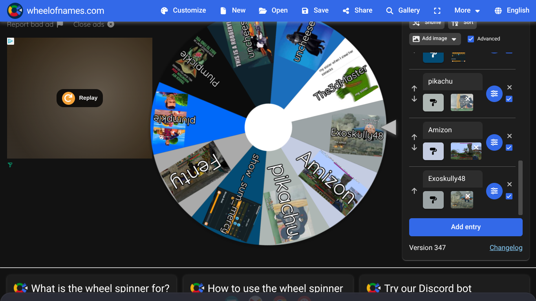Delete the Amizon entry

pos(509,136)
